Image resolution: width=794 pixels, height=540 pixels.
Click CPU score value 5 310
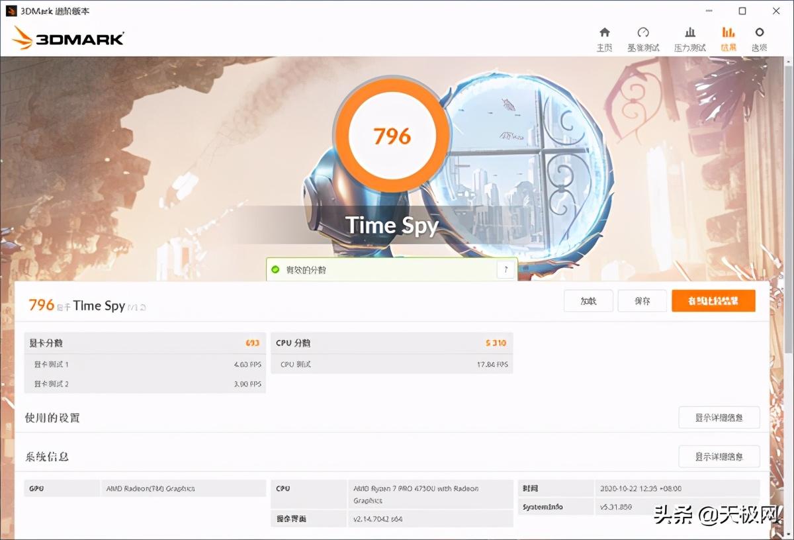pyautogui.click(x=496, y=343)
